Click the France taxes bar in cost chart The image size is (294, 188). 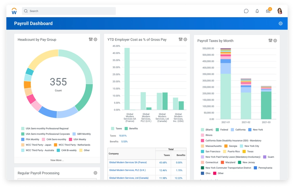pyautogui.click(x=127, y=79)
